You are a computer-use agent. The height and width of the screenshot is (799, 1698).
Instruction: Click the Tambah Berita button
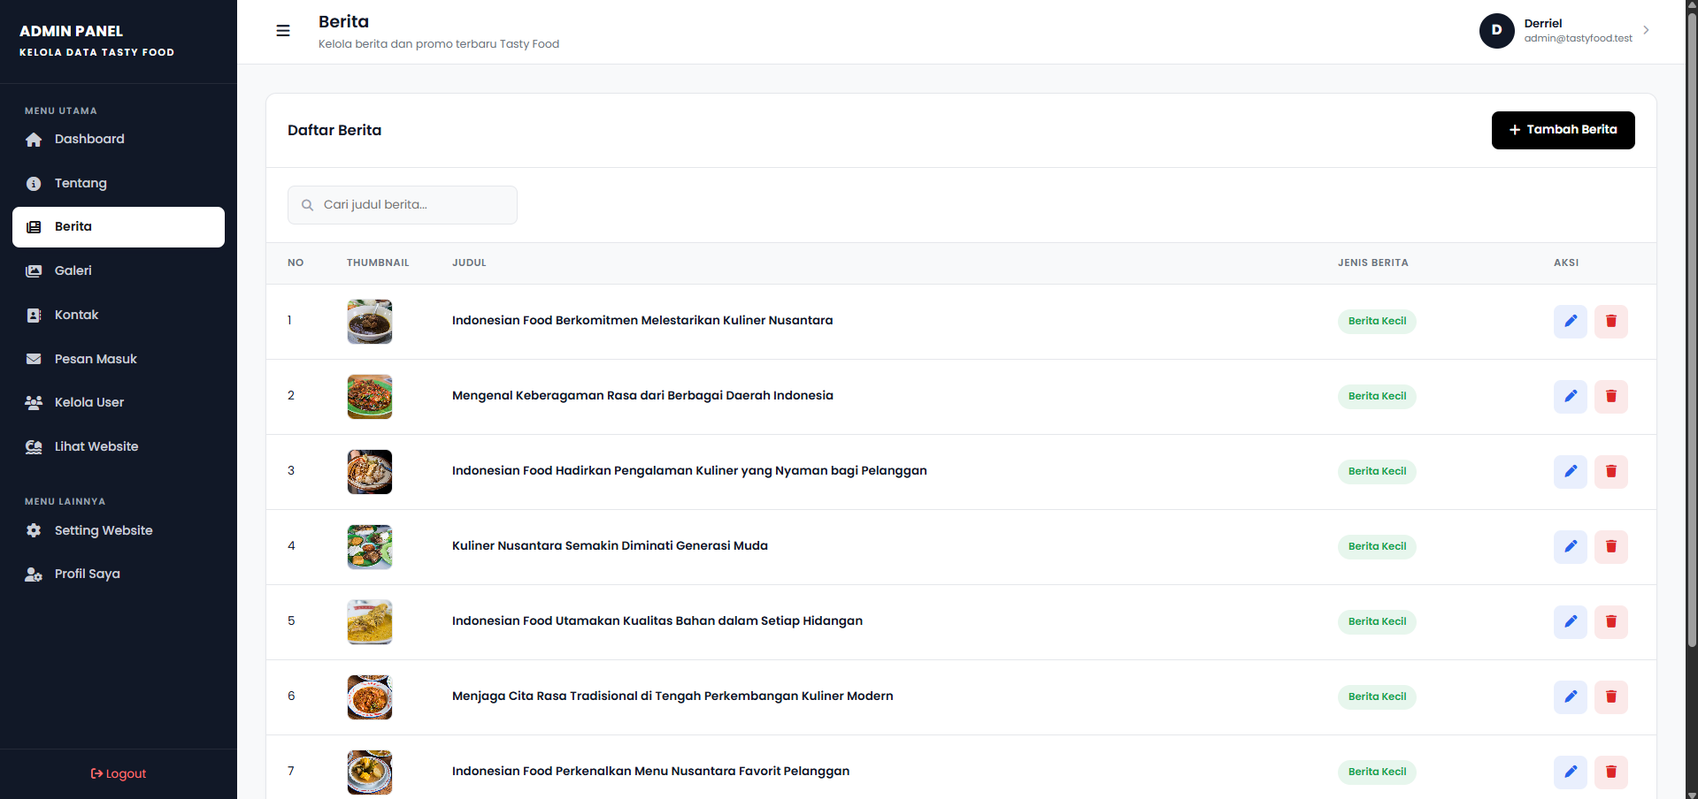[1563, 130]
